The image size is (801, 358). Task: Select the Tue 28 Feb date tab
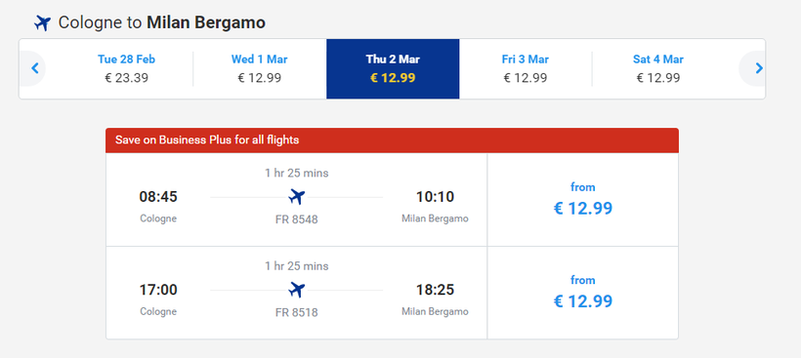pos(127,69)
